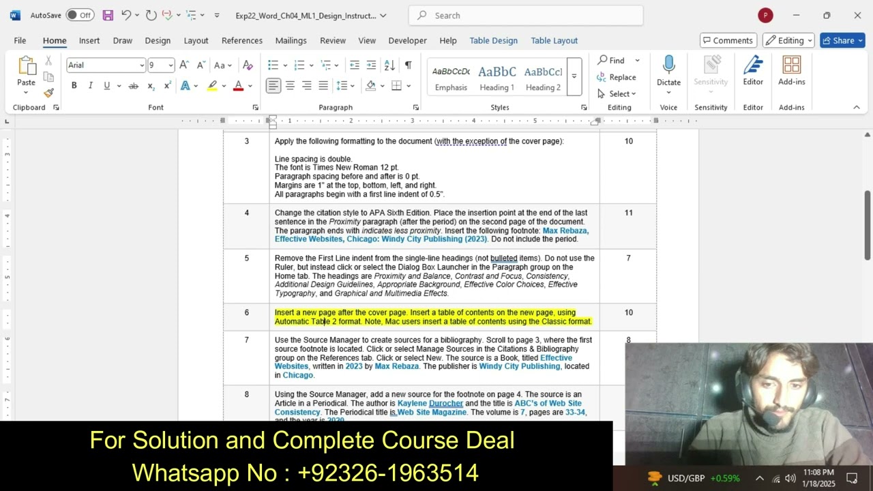Click the Copy icon in Clipboard group

tap(48, 76)
